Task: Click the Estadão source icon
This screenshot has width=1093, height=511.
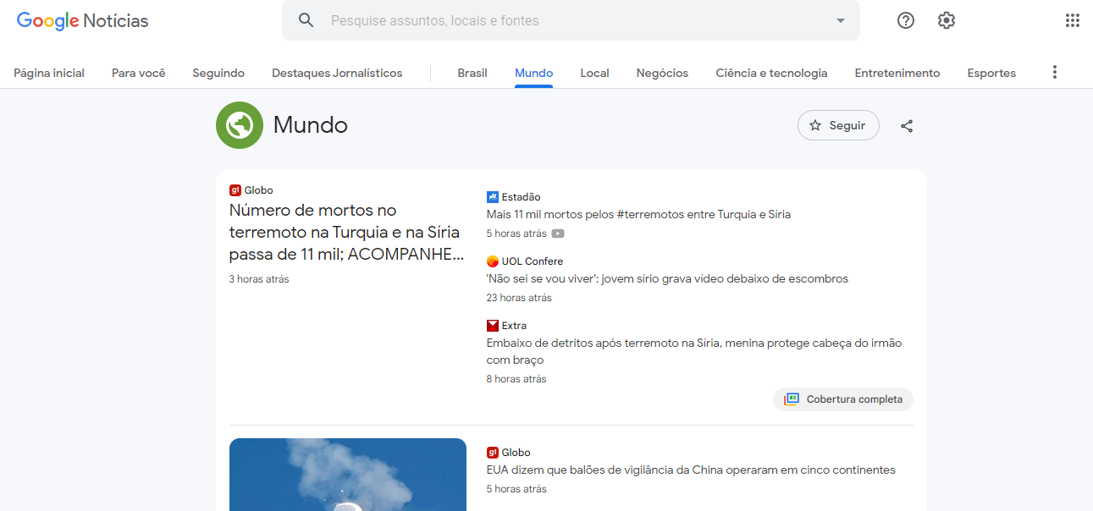Action: pyautogui.click(x=493, y=197)
